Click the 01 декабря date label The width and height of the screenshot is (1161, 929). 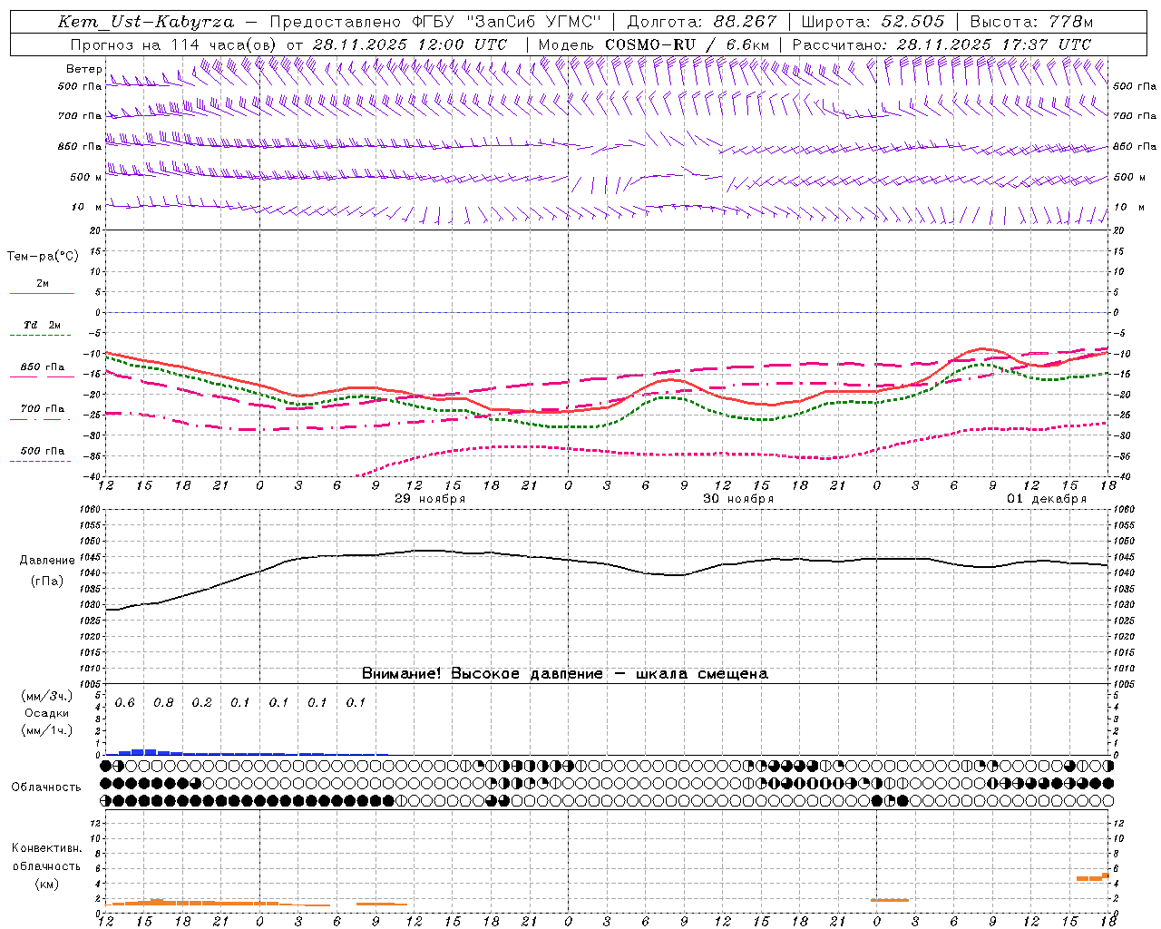pyautogui.click(x=1047, y=499)
